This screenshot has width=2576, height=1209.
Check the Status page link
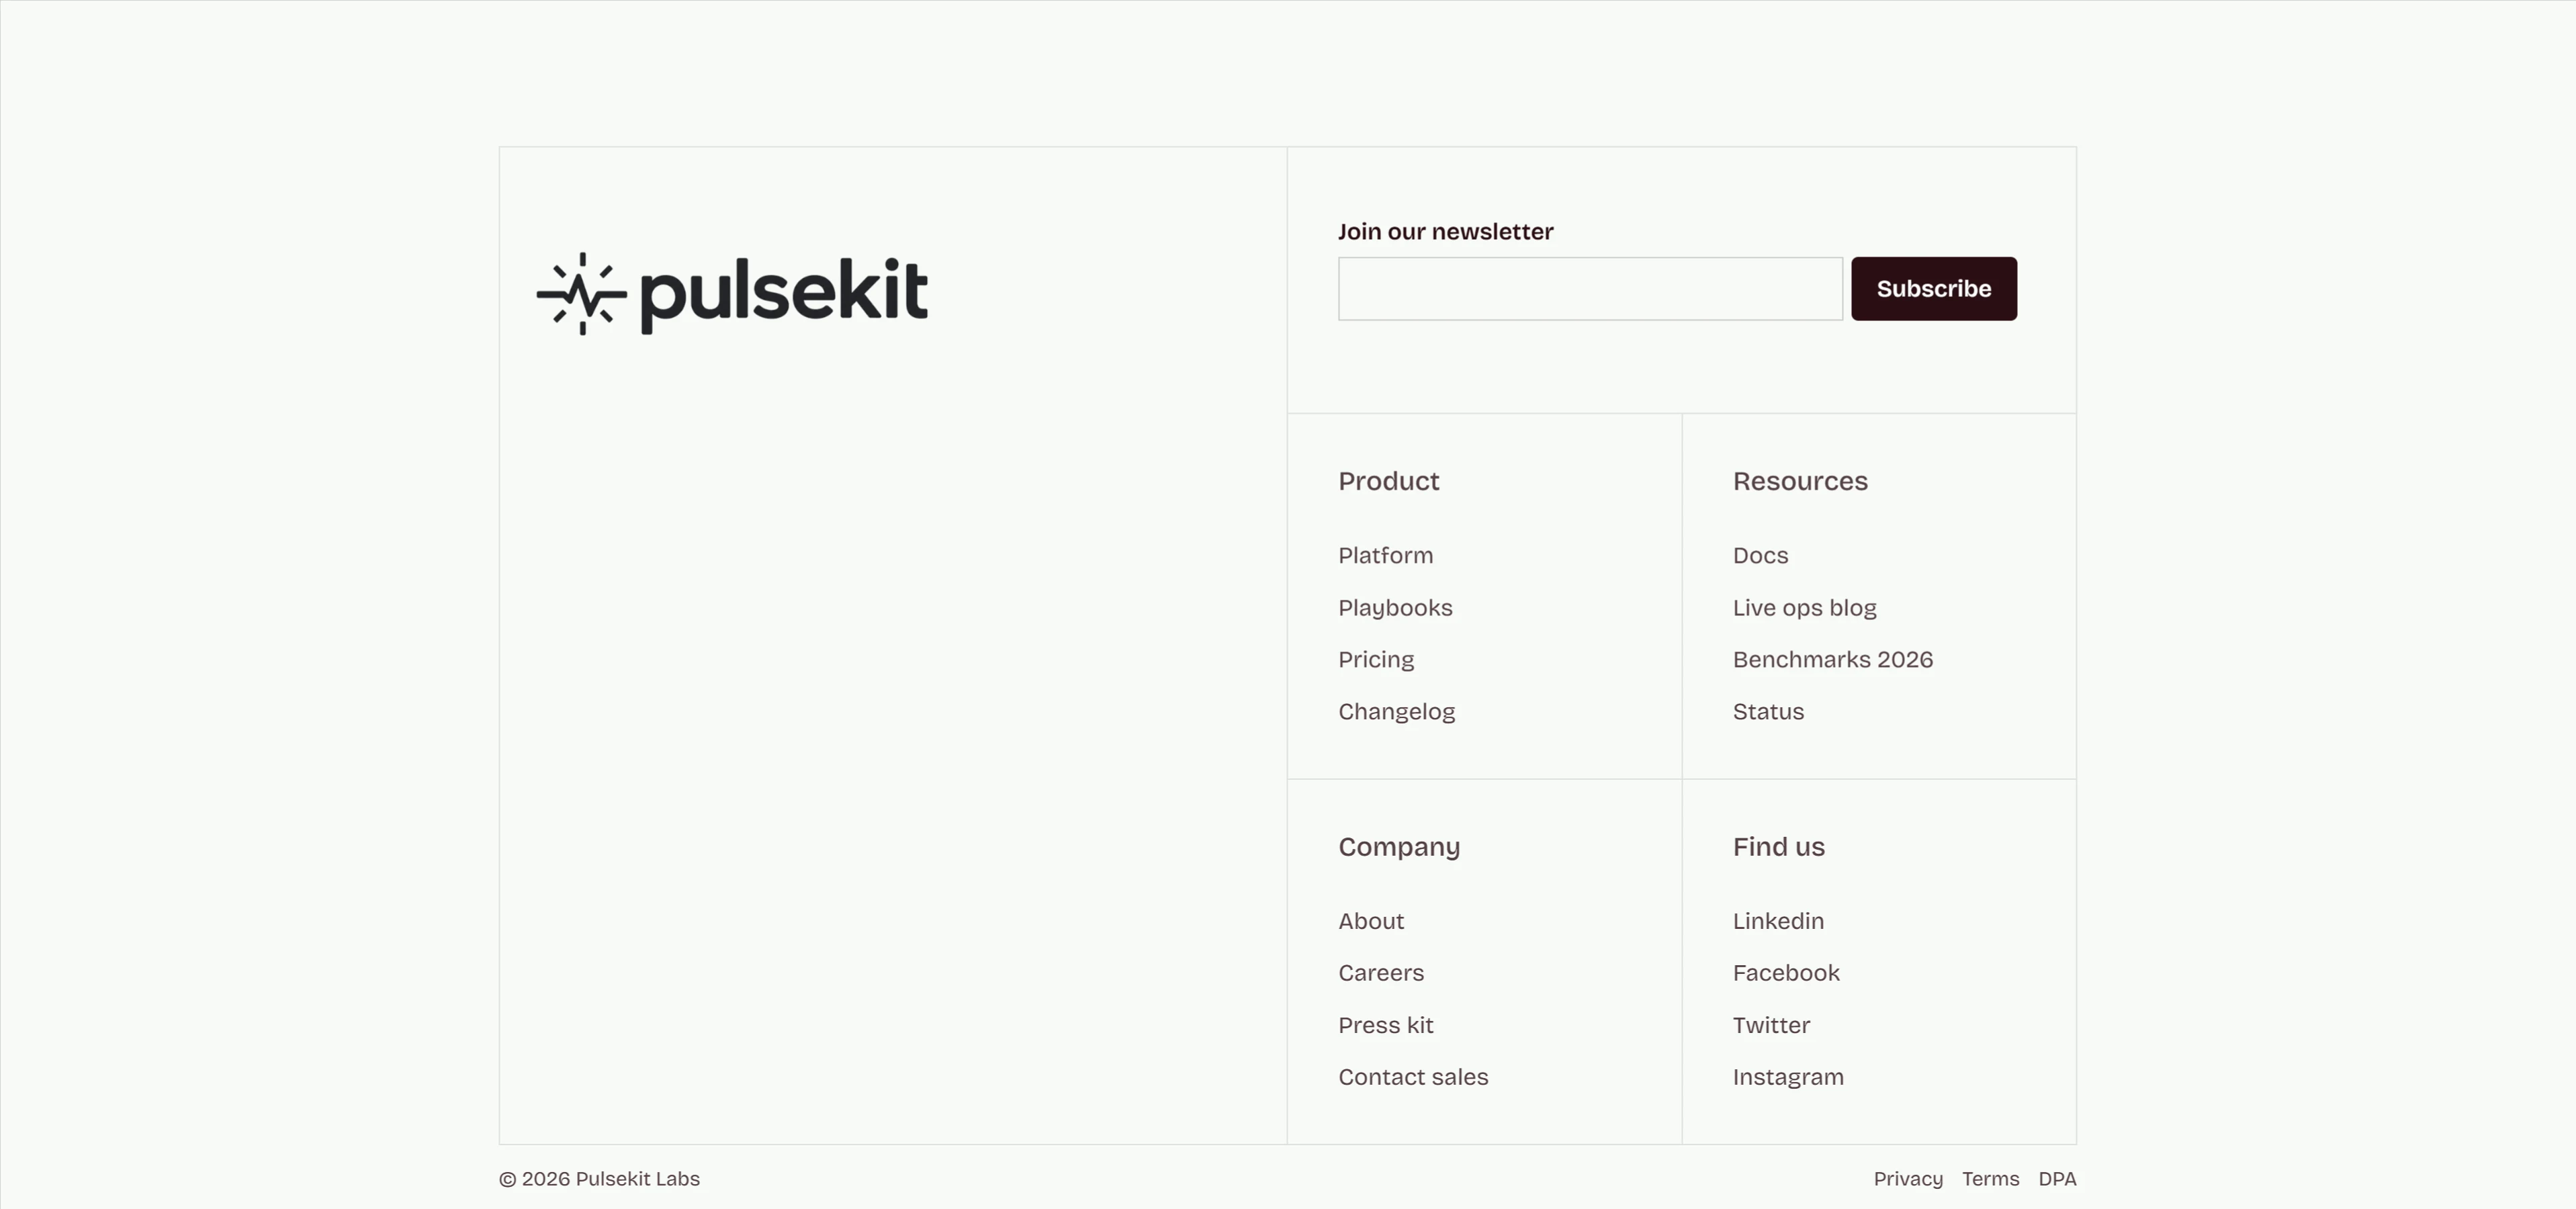[x=1768, y=712]
